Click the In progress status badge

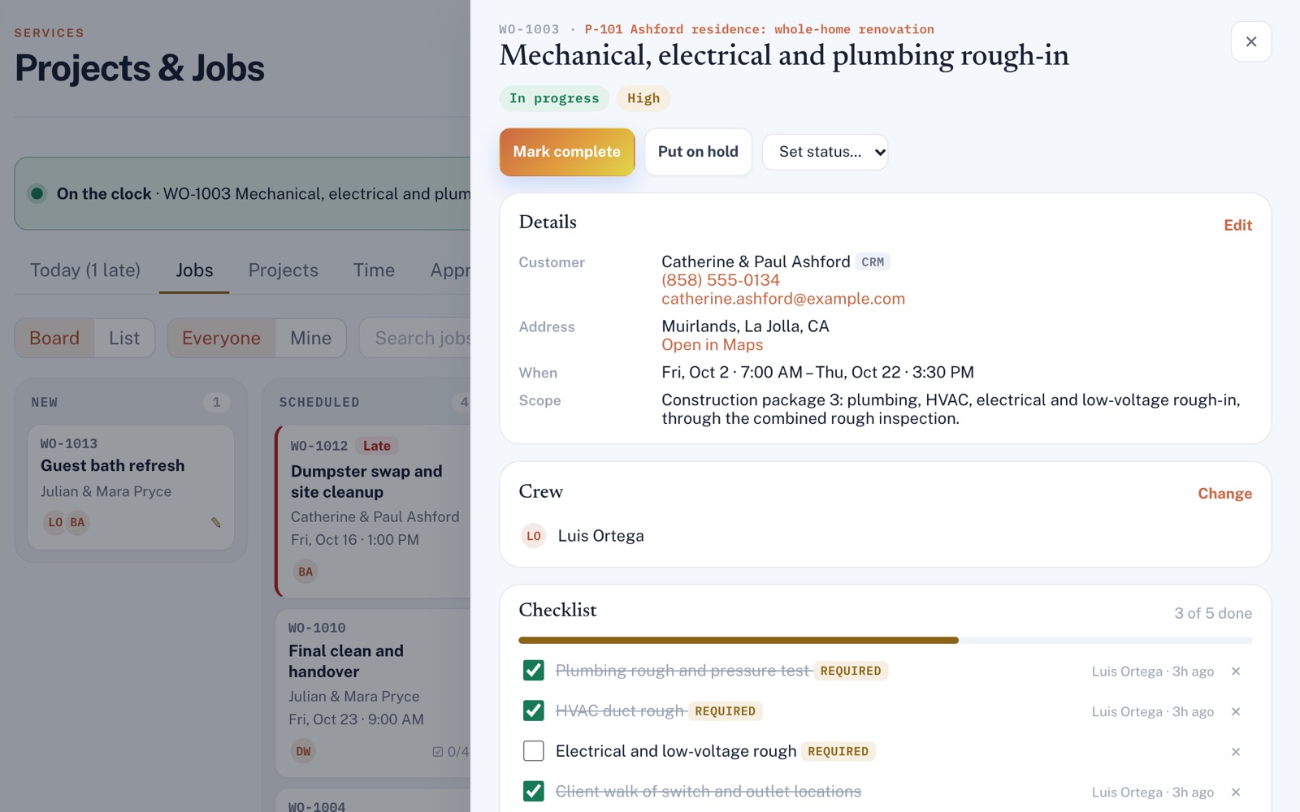pyautogui.click(x=554, y=98)
